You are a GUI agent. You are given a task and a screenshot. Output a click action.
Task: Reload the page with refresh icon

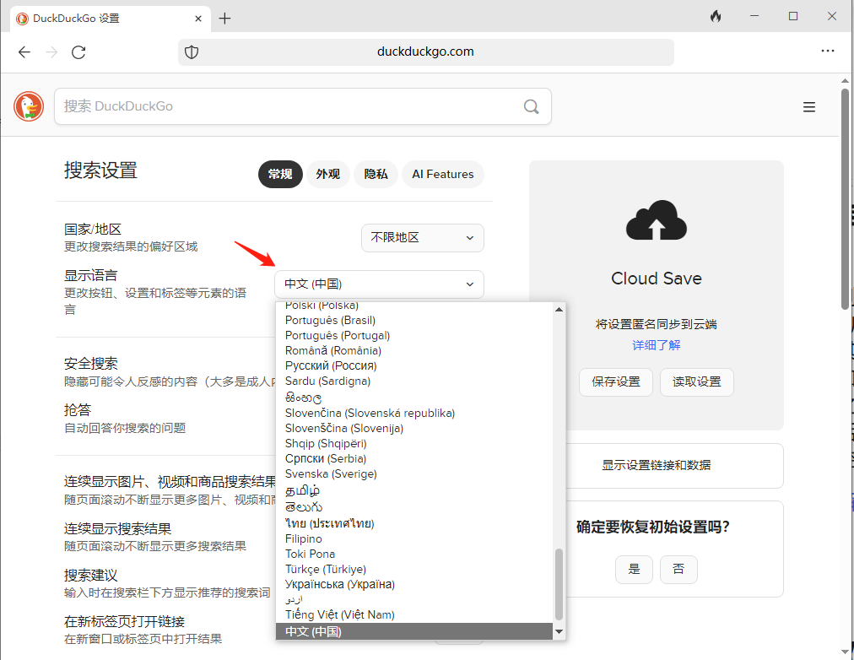pyautogui.click(x=78, y=51)
